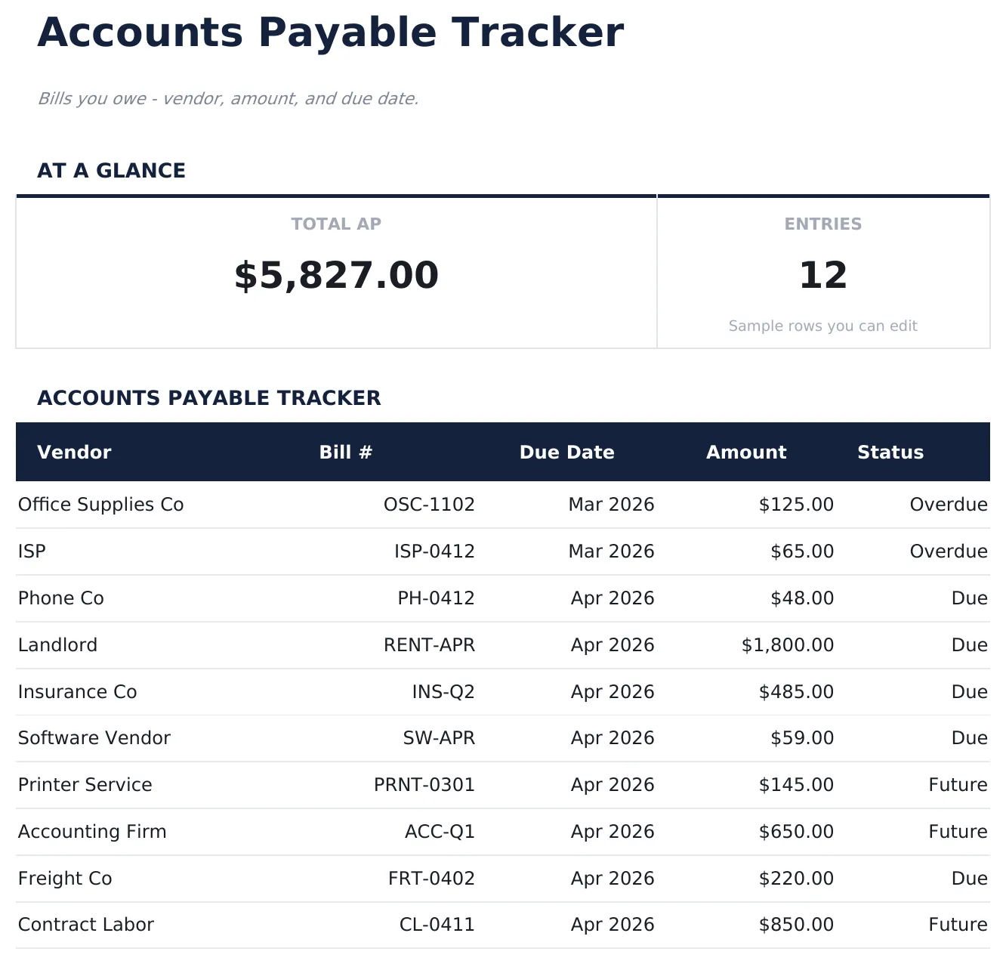
Task: Click the Overdue status for ISP
Action: [x=949, y=551]
